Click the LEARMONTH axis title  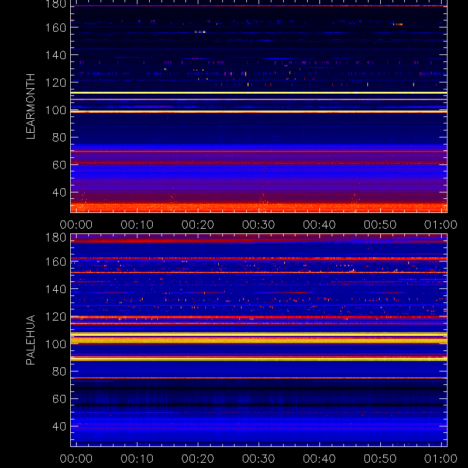[x=31, y=106]
